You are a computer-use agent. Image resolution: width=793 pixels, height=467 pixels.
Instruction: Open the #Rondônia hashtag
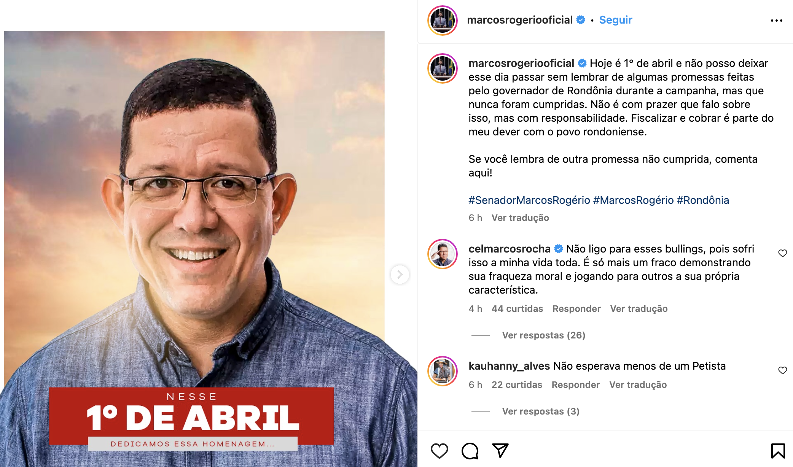pos(702,200)
